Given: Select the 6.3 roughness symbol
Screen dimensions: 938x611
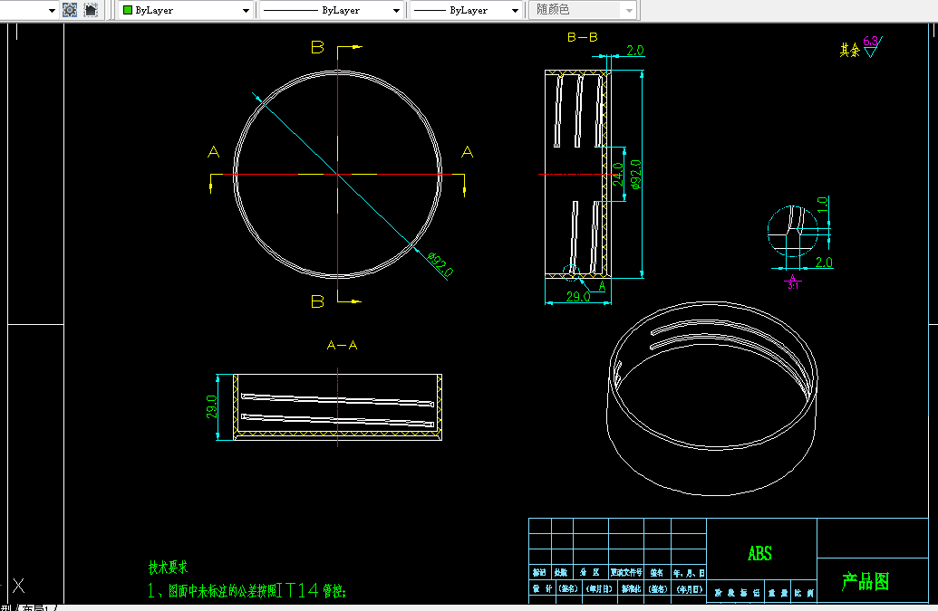Looking at the screenshot, I should coord(872,46).
